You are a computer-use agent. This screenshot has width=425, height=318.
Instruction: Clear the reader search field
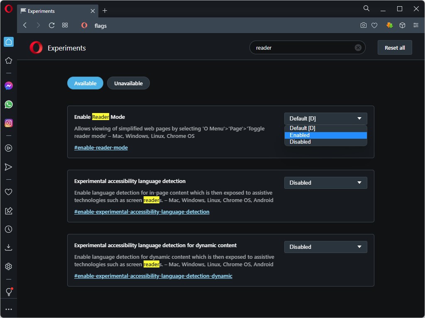pos(358,47)
